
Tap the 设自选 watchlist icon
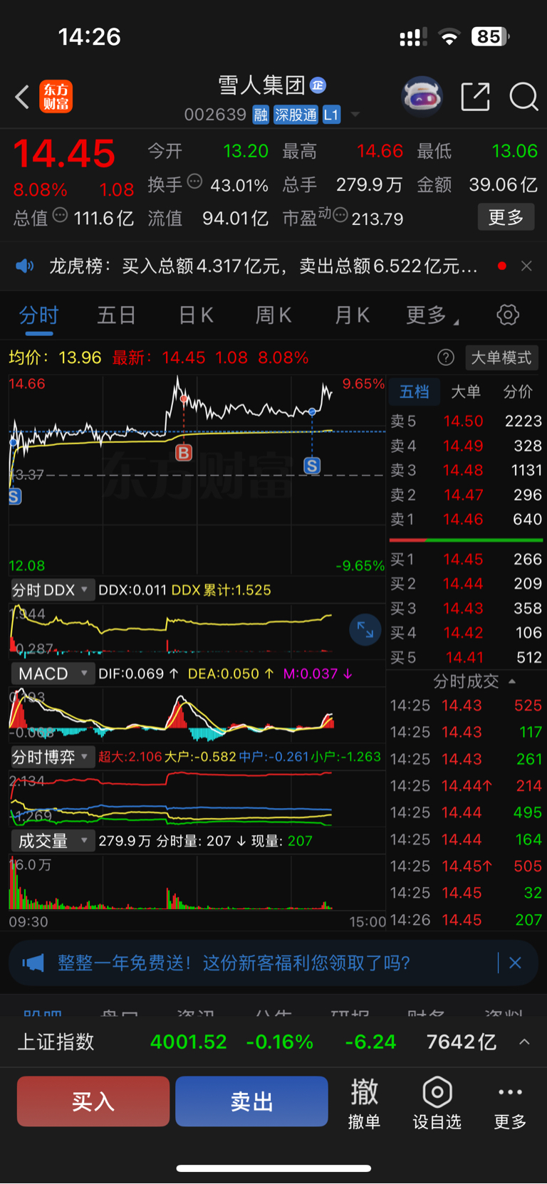click(437, 1103)
